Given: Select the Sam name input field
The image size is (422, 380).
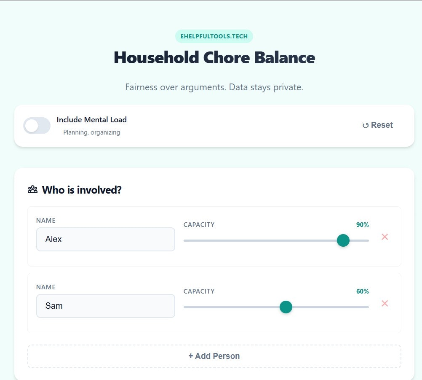Looking at the screenshot, I should point(105,306).
